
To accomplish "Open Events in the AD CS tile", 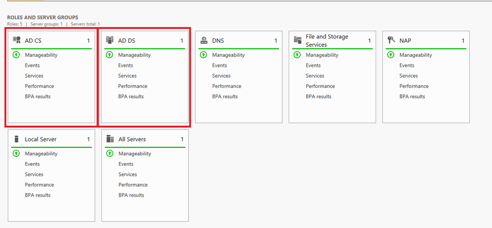I will click(x=32, y=65).
